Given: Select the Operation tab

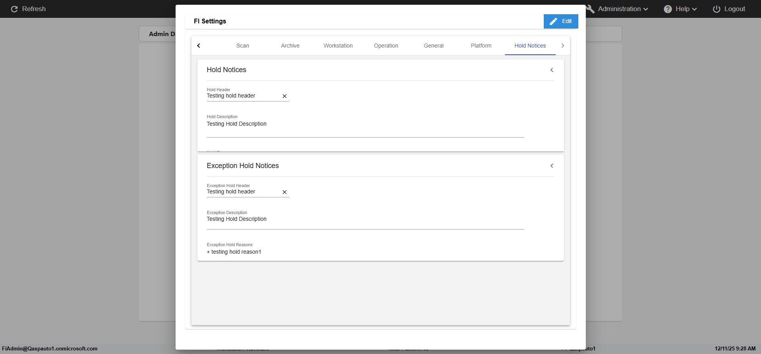Looking at the screenshot, I should click(x=386, y=46).
